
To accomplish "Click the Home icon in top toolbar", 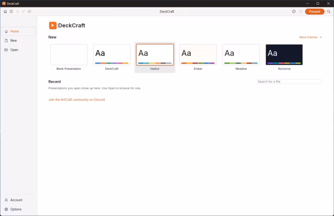I will [x=5, y=11].
